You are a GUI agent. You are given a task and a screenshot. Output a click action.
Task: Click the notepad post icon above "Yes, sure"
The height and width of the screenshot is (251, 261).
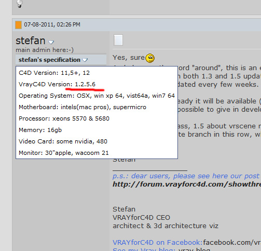(x=118, y=40)
